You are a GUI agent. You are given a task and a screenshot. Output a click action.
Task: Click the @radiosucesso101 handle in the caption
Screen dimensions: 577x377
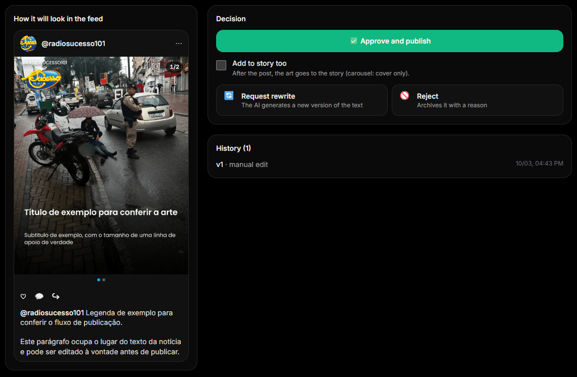pos(52,313)
